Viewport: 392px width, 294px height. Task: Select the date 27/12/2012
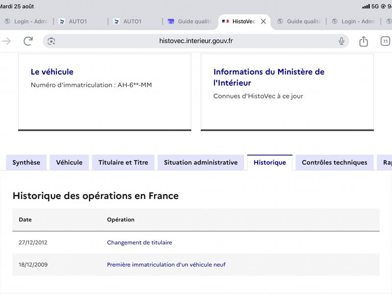click(x=33, y=243)
